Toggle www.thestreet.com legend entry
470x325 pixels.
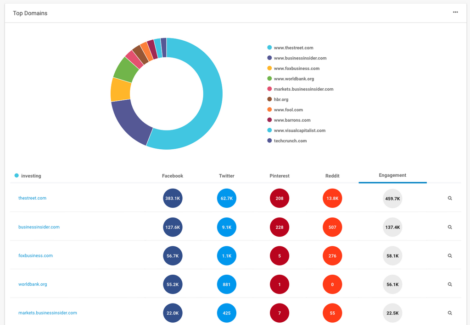(x=293, y=48)
